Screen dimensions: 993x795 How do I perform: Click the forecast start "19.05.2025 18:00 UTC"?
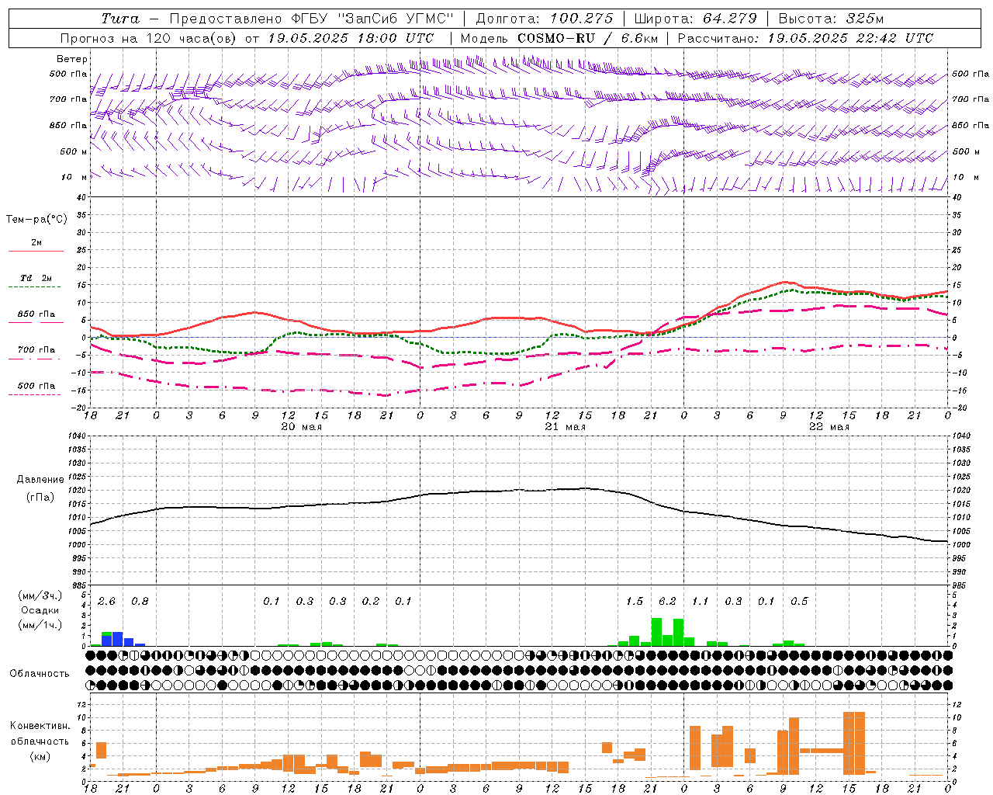tap(351, 38)
